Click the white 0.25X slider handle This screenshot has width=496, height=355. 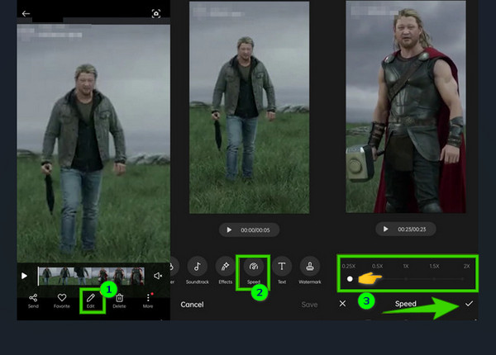point(350,279)
